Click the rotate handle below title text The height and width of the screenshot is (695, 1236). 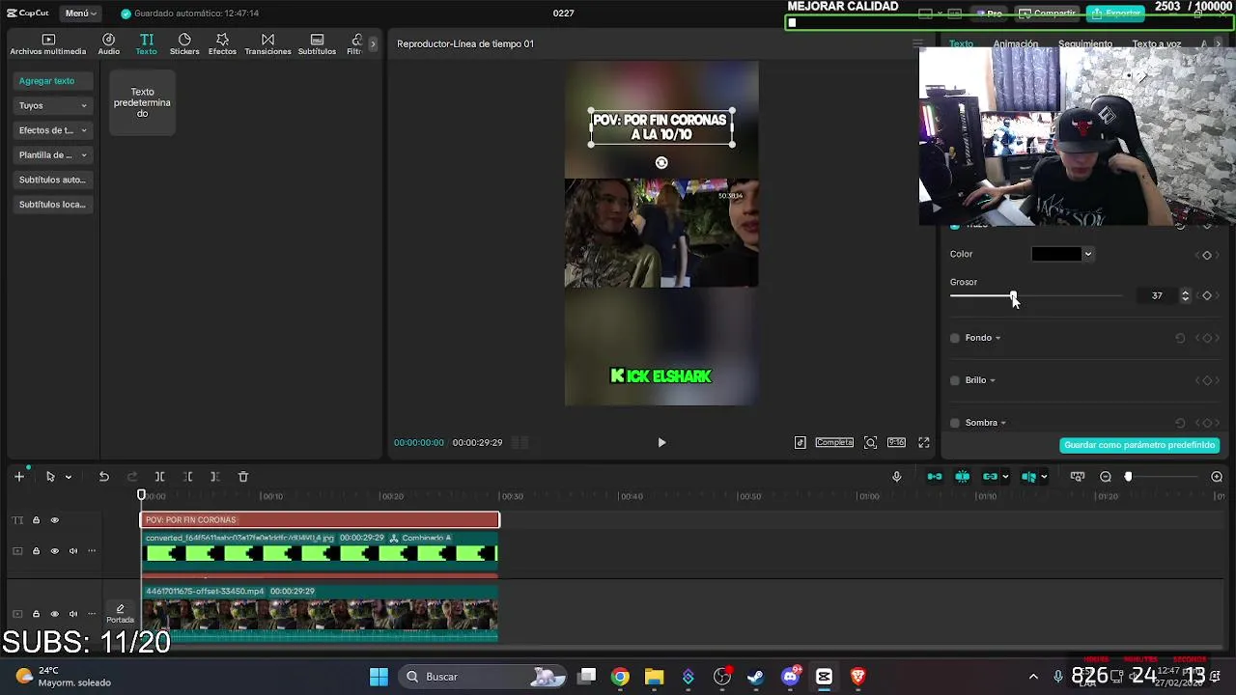click(661, 163)
